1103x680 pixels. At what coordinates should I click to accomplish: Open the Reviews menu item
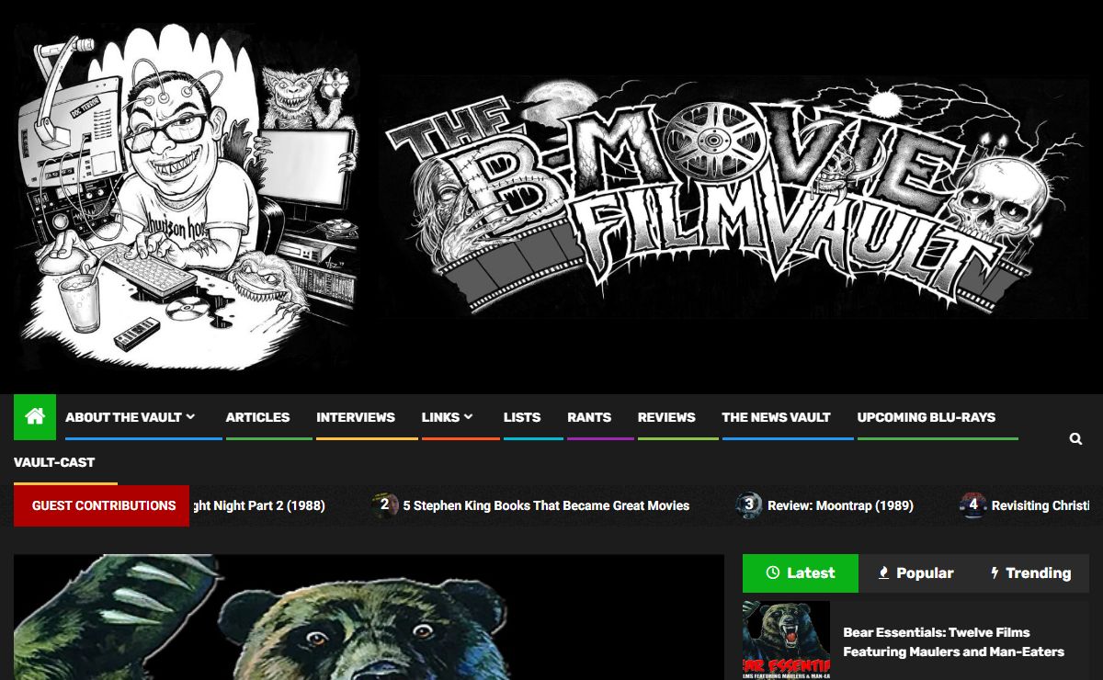(666, 417)
